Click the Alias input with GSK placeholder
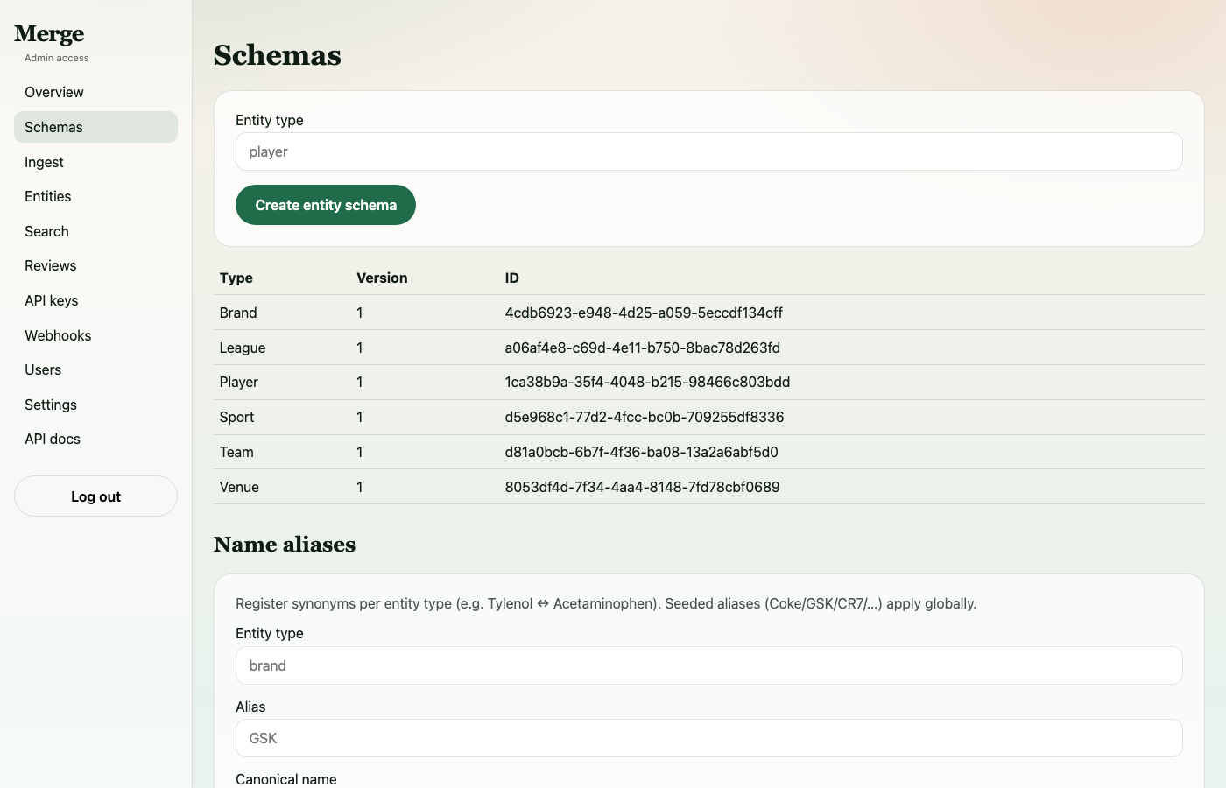This screenshot has width=1226, height=788. coord(709,738)
